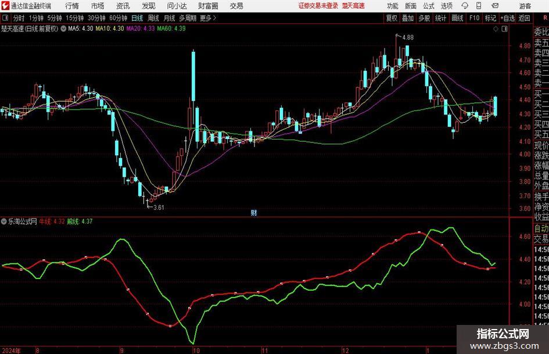Open the F10 company info
The width and height of the screenshot is (549, 354).
point(474,18)
